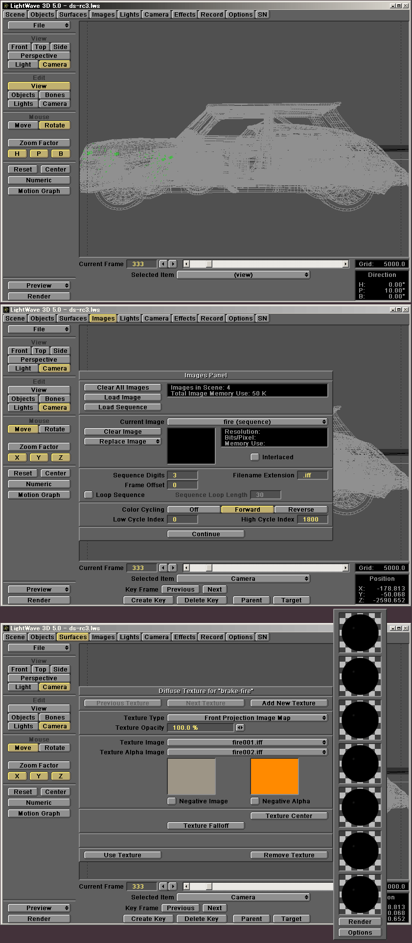The height and width of the screenshot is (943, 412).
Task: Click the Add New Texture button
Action: tap(289, 703)
